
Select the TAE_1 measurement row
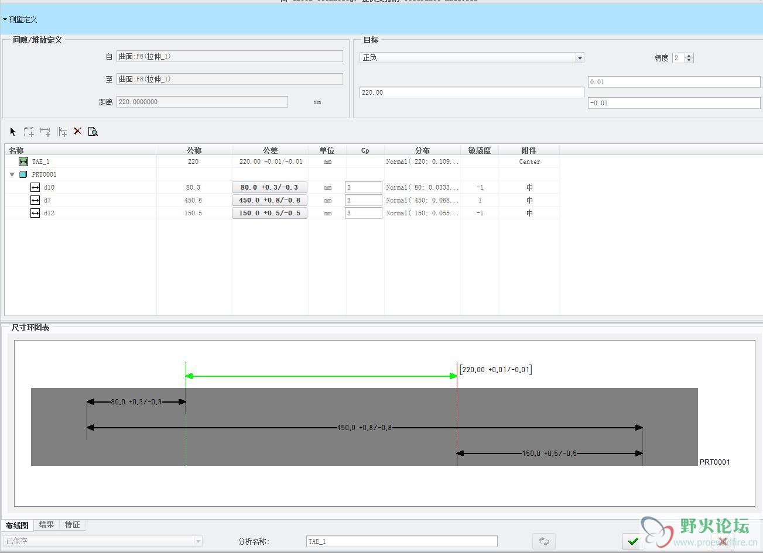pyautogui.click(x=282, y=162)
